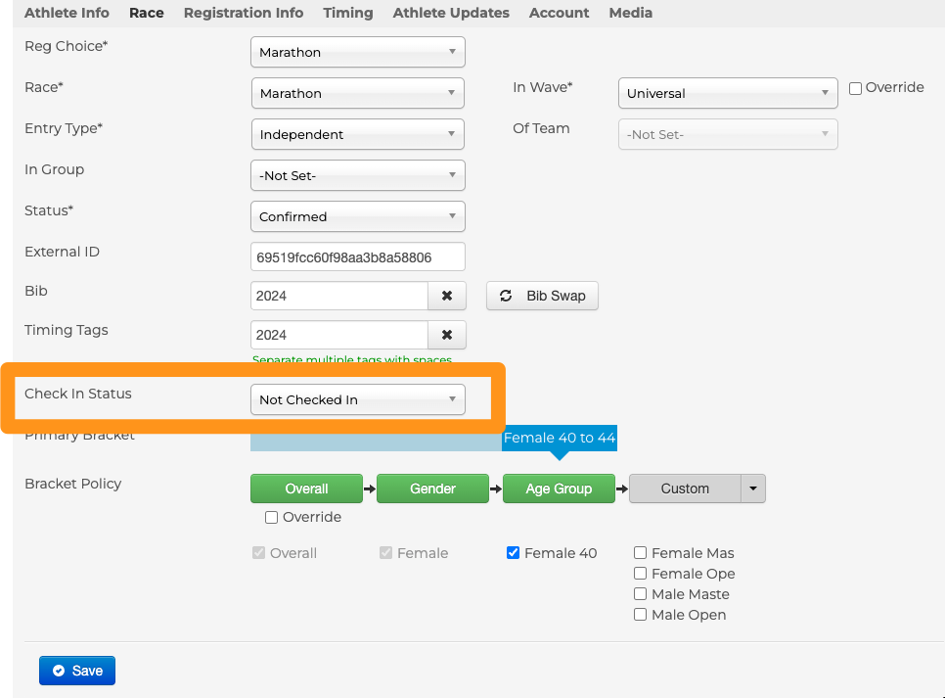Open the Entry Type dropdown
Image resolution: width=945 pixels, height=698 pixels.
point(357,134)
